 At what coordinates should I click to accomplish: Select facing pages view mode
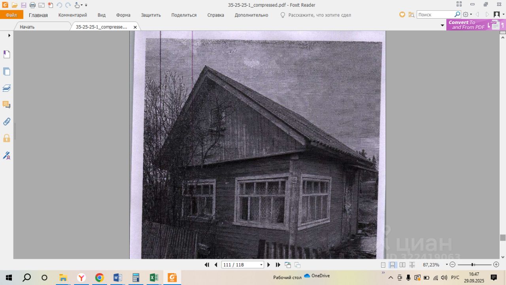coord(402,265)
